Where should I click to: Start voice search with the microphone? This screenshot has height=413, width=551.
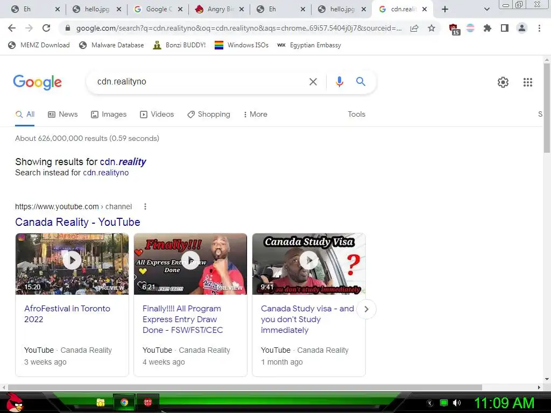(x=339, y=82)
